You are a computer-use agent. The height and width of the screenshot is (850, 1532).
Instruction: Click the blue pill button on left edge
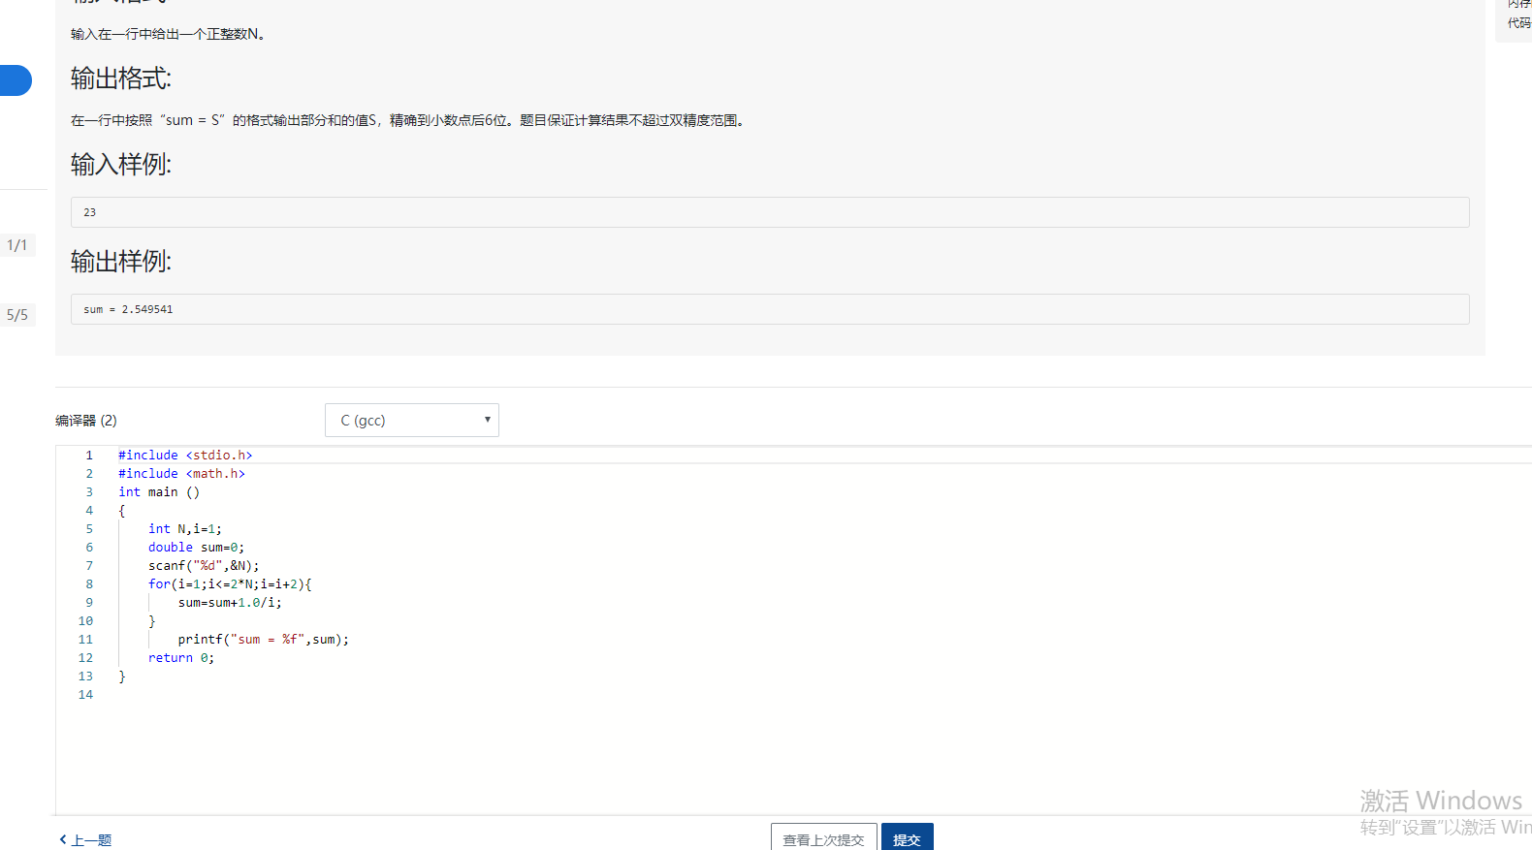point(16,80)
